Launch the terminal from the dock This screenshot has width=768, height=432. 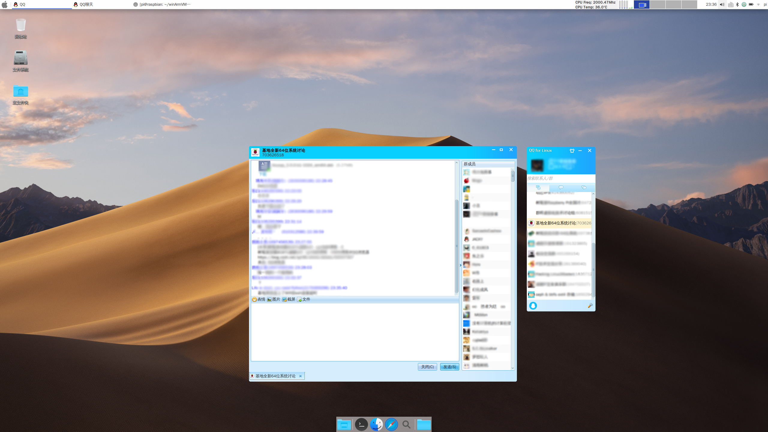pos(361,424)
